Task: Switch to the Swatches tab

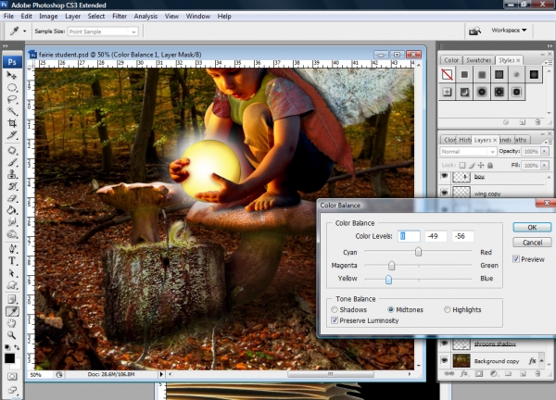Action: coord(478,60)
